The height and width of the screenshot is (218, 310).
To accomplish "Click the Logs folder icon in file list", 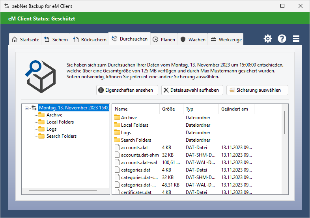I will 117,132.
